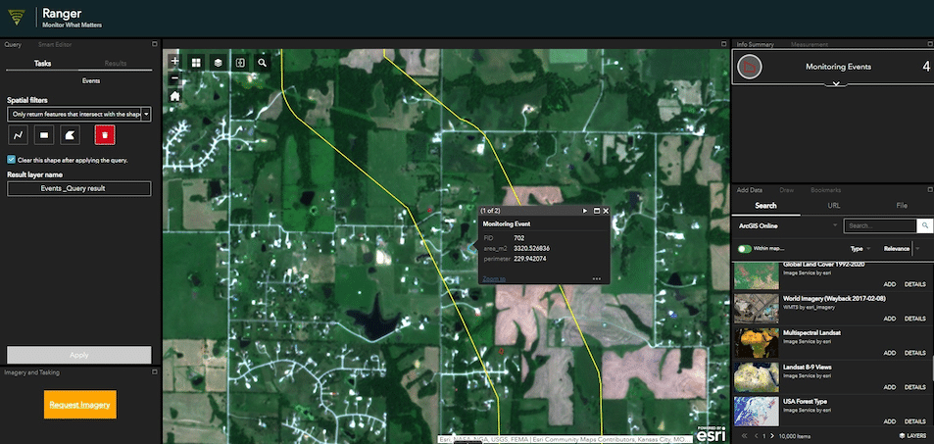This screenshot has width=934, height=444.
Task: Open the ArcGIS Online source dropdown
Action: click(x=788, y=225)
